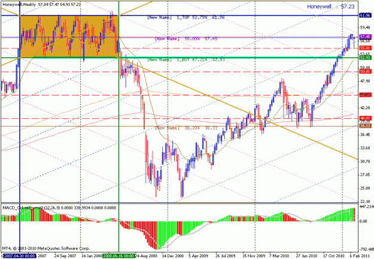Click the 14 Dec 2008 date label
The image size is (374, 259).
pos(173,256)
